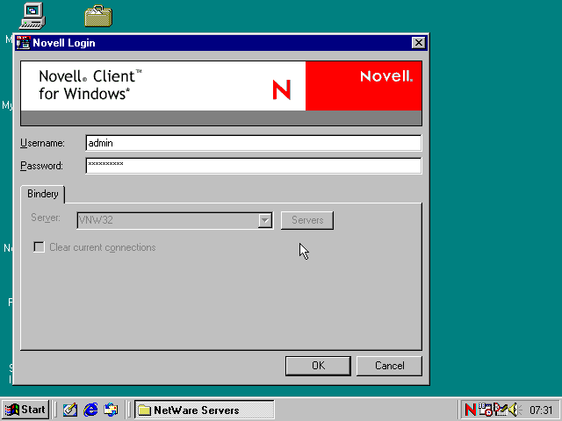This screenshot has height=421, width=562.
Task: Launch Outlook Express quick launch icon
Action: coord(111,410)
